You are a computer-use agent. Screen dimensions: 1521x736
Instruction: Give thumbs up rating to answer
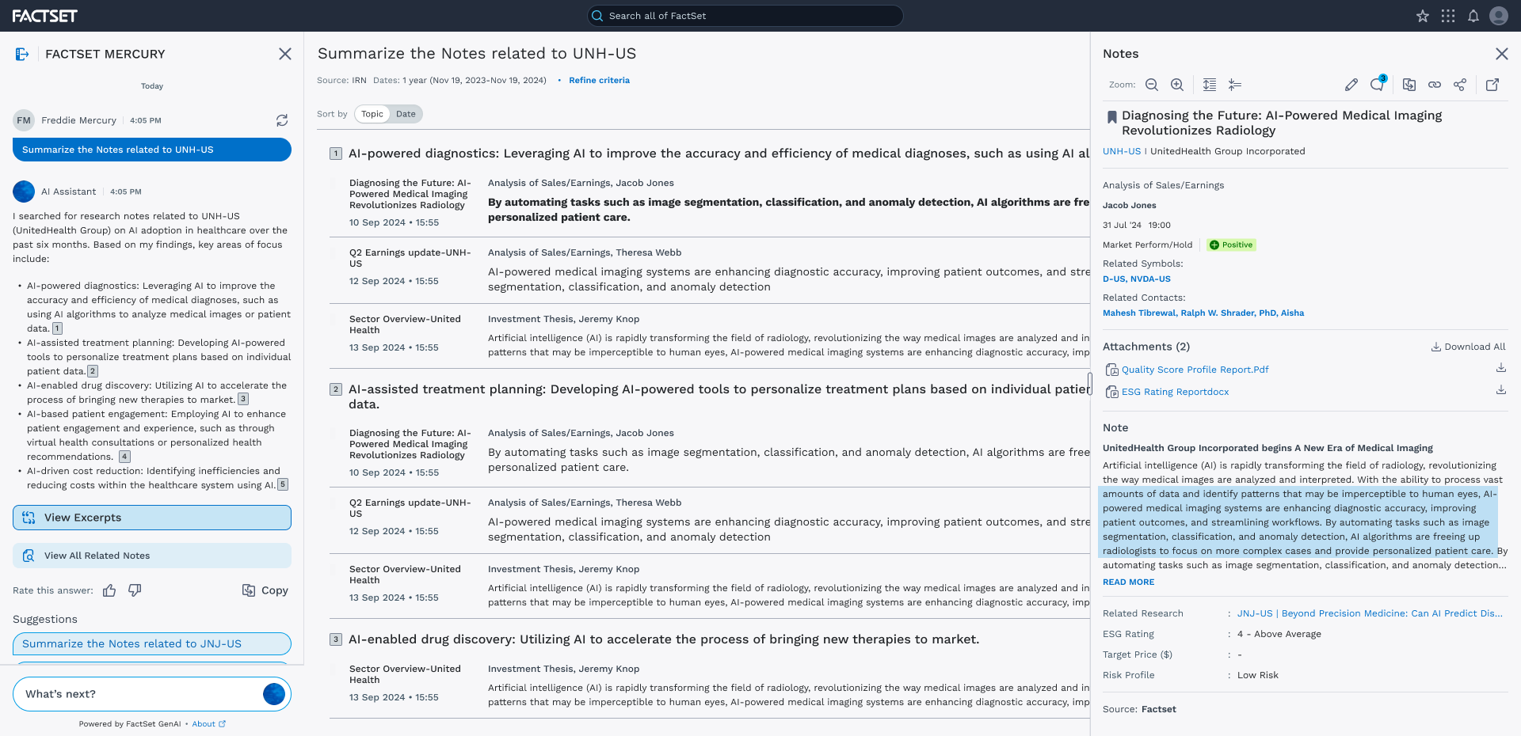(x=109, y=590)
